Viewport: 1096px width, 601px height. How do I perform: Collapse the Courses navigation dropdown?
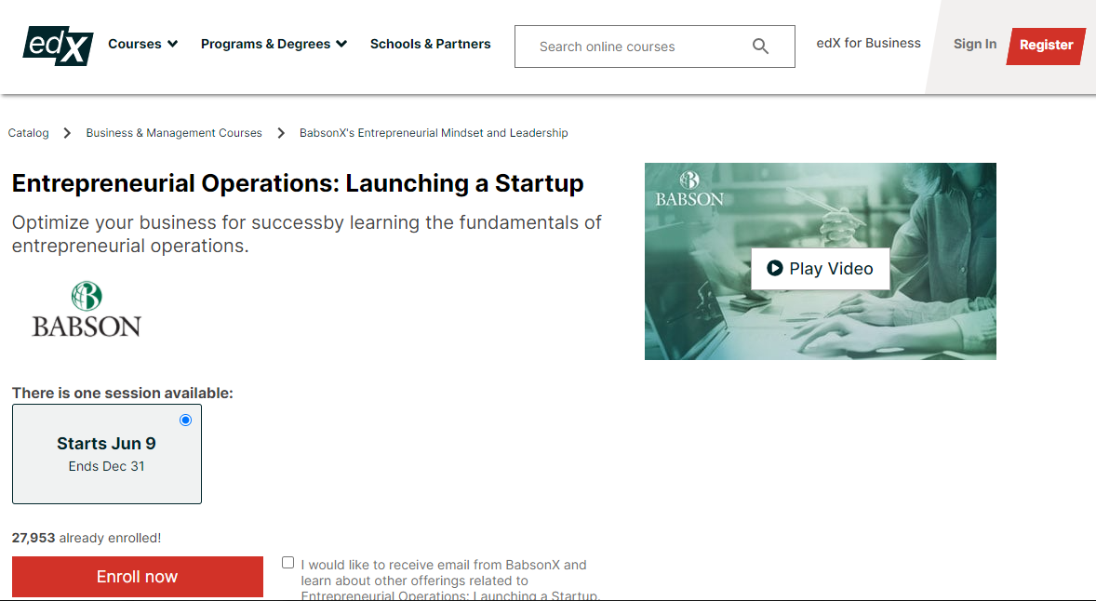[x=142, y=44]
